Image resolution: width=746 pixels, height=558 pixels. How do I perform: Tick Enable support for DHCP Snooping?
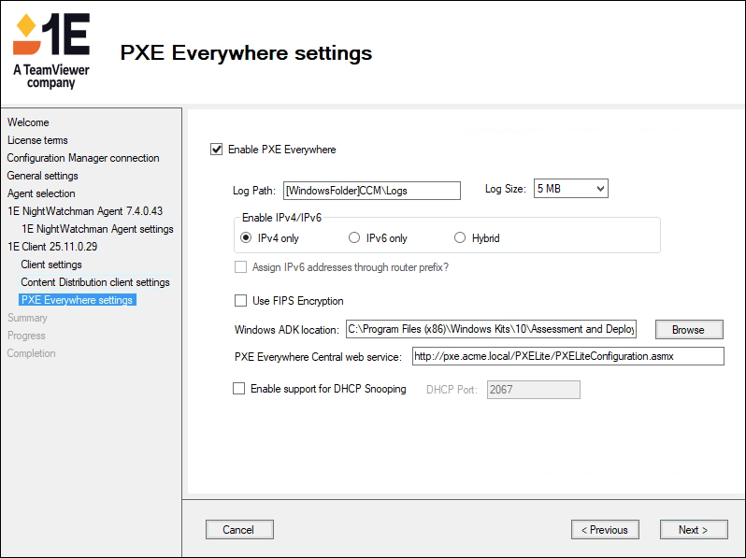click(238, 389)
